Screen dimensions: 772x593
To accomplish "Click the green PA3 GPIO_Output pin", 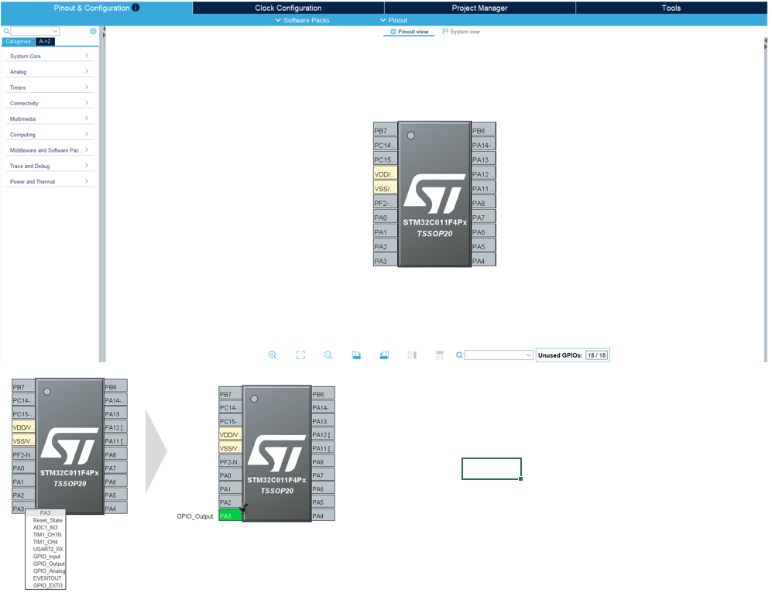I will [230, 516].
